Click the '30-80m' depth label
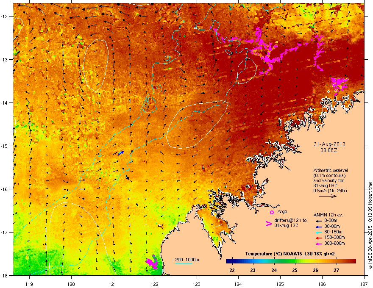The width and height of the screenshot is (373, 288). (332, 226)
